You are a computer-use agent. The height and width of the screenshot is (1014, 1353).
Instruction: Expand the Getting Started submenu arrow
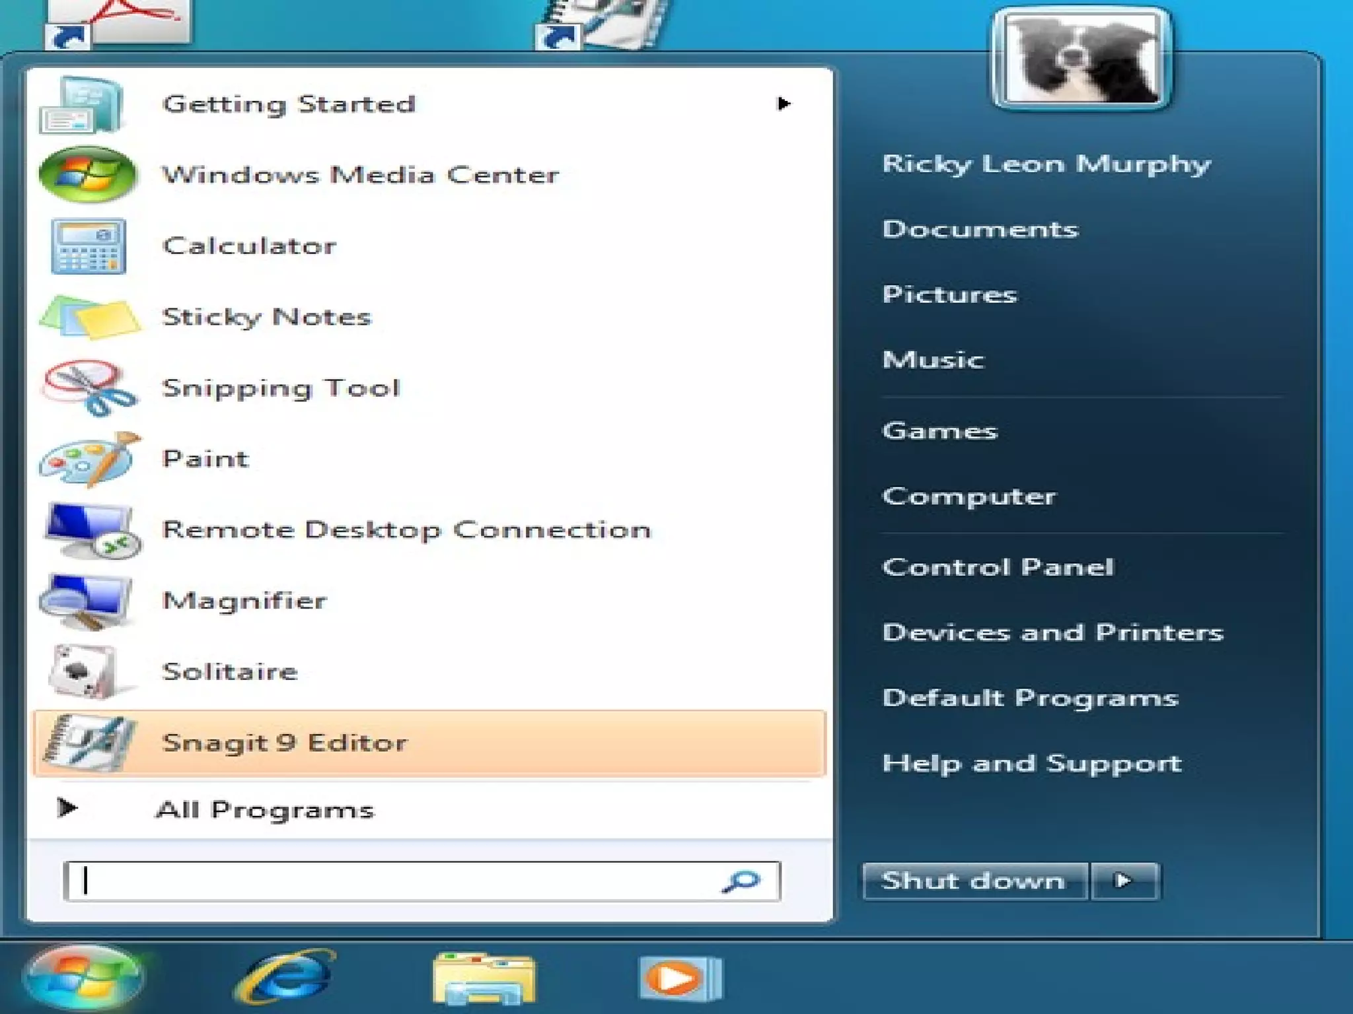(x=784, y=104)
